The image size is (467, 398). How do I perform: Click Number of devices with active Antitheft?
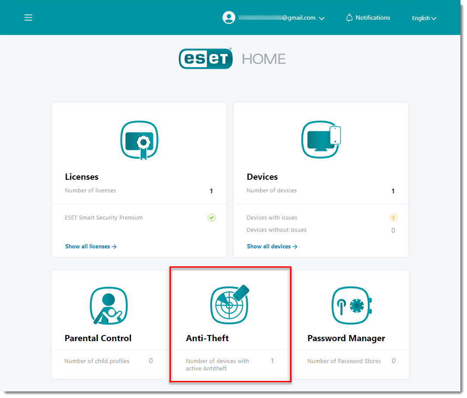point(218,365)
